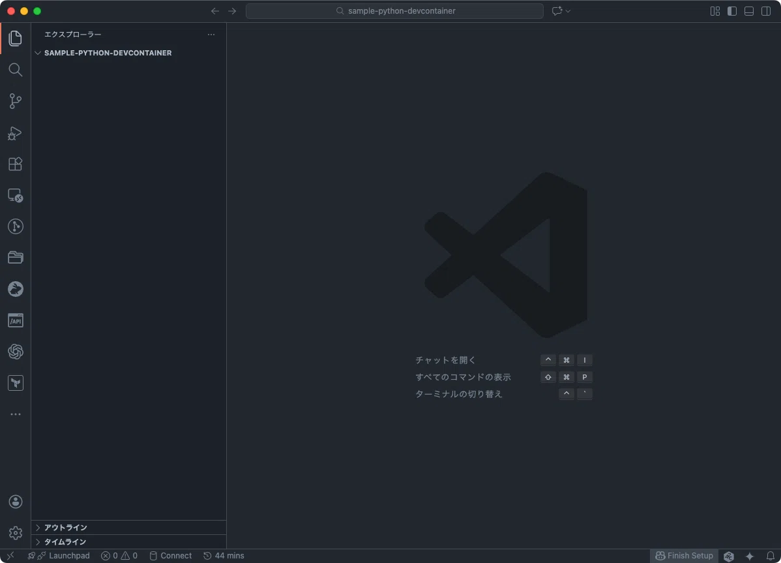This screenshot has width=781, height=563.
Task: Open the GitLens view
Action: pyautogui.click(x=16, y=226)
